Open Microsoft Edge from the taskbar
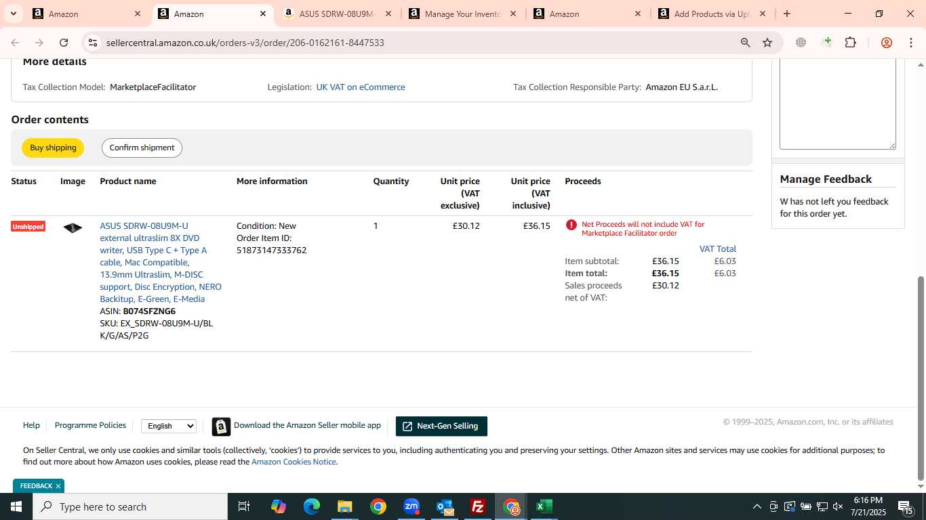 [x=311, y=506]
